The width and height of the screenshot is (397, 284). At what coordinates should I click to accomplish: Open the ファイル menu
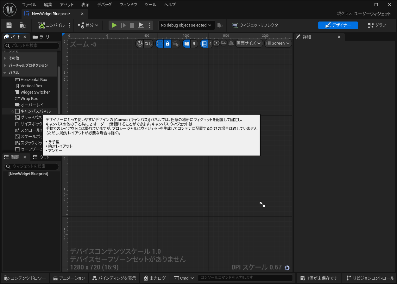29,5
